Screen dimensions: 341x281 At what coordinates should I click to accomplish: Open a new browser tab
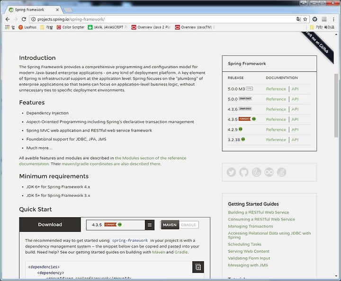[68, 10]
